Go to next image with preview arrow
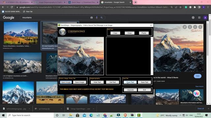This screenshot has height=118, width=211. coord(200,27)
